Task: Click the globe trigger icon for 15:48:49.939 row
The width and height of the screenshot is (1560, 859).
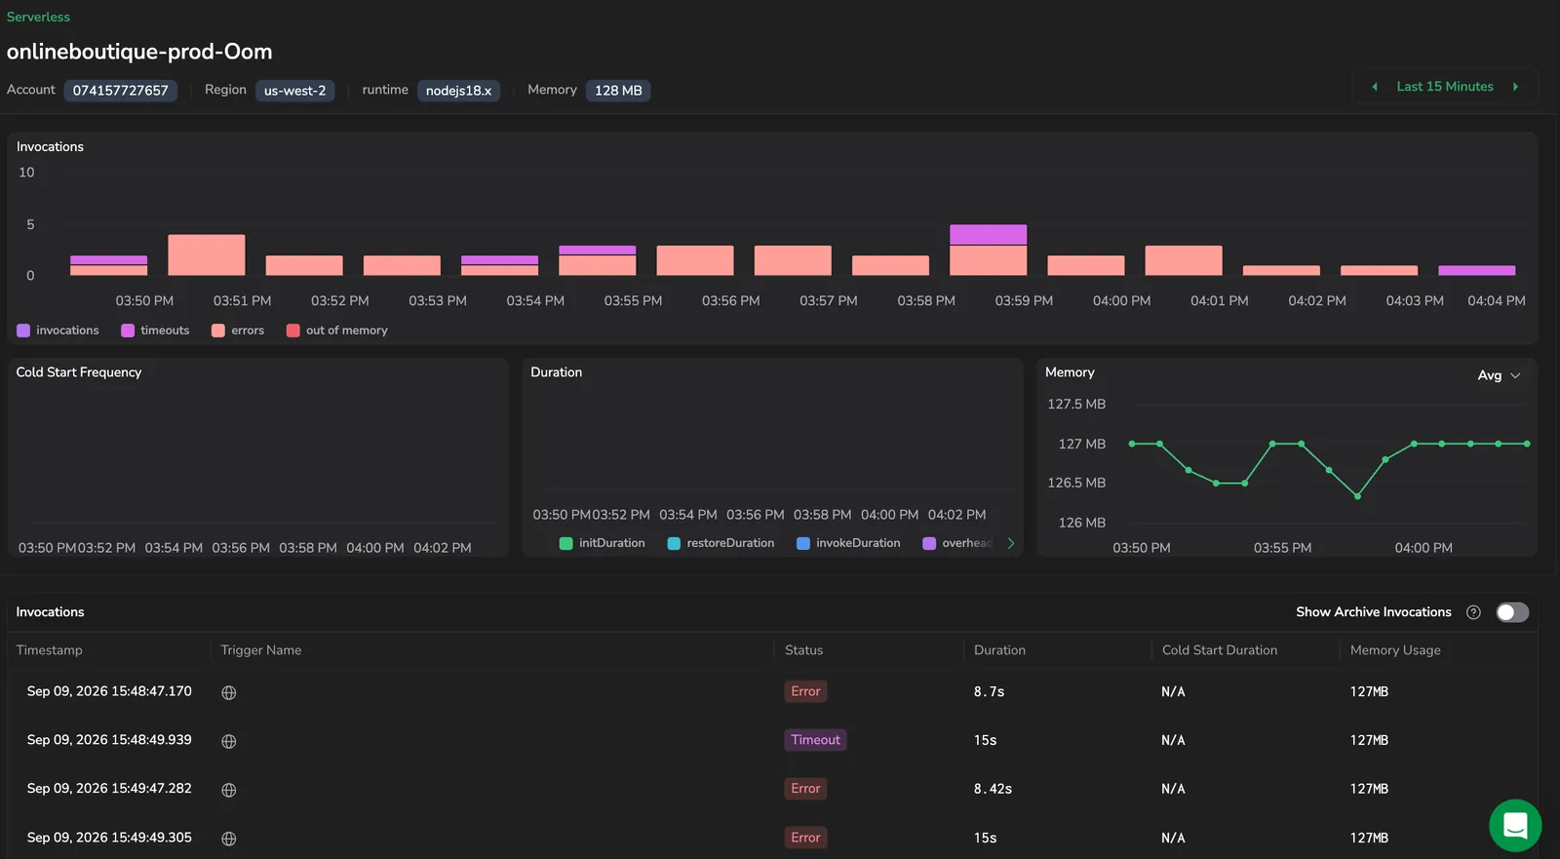Action: [229, 741]
